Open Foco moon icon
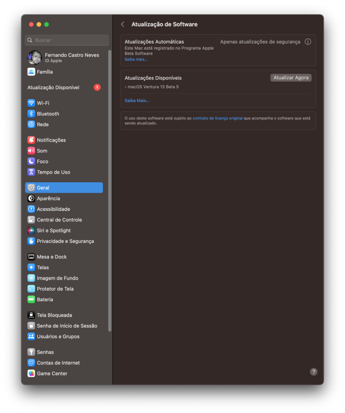The height and width of the screenshot is (413, 345). pyautogui.click(x=31, y=161)
